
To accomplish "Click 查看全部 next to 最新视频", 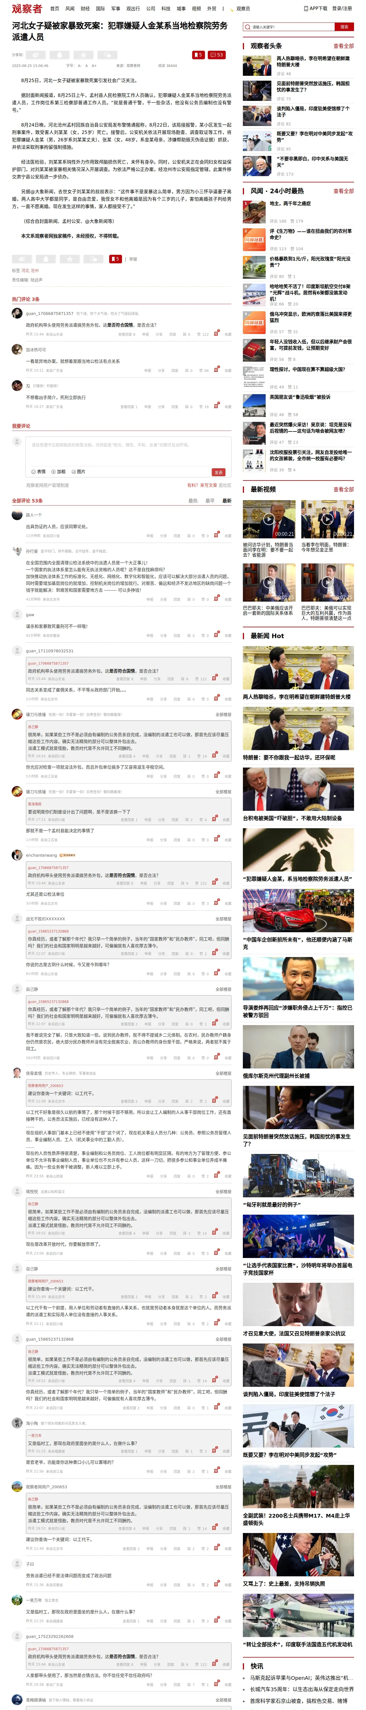I will tap(343, 490).
